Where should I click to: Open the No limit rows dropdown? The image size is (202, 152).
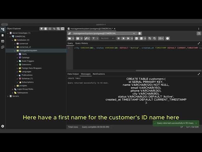(x=107, y=38)
